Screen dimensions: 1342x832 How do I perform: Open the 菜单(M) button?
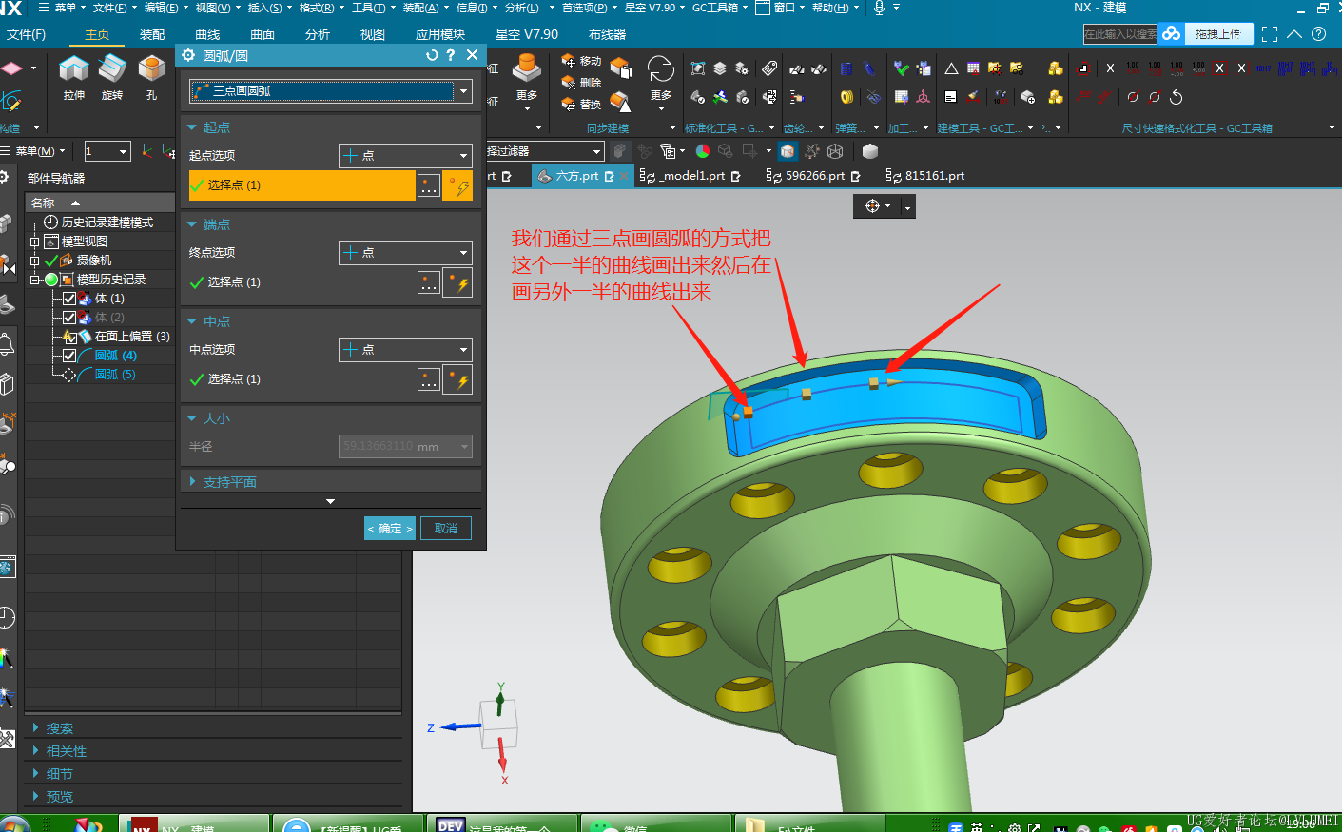(34, 151)
